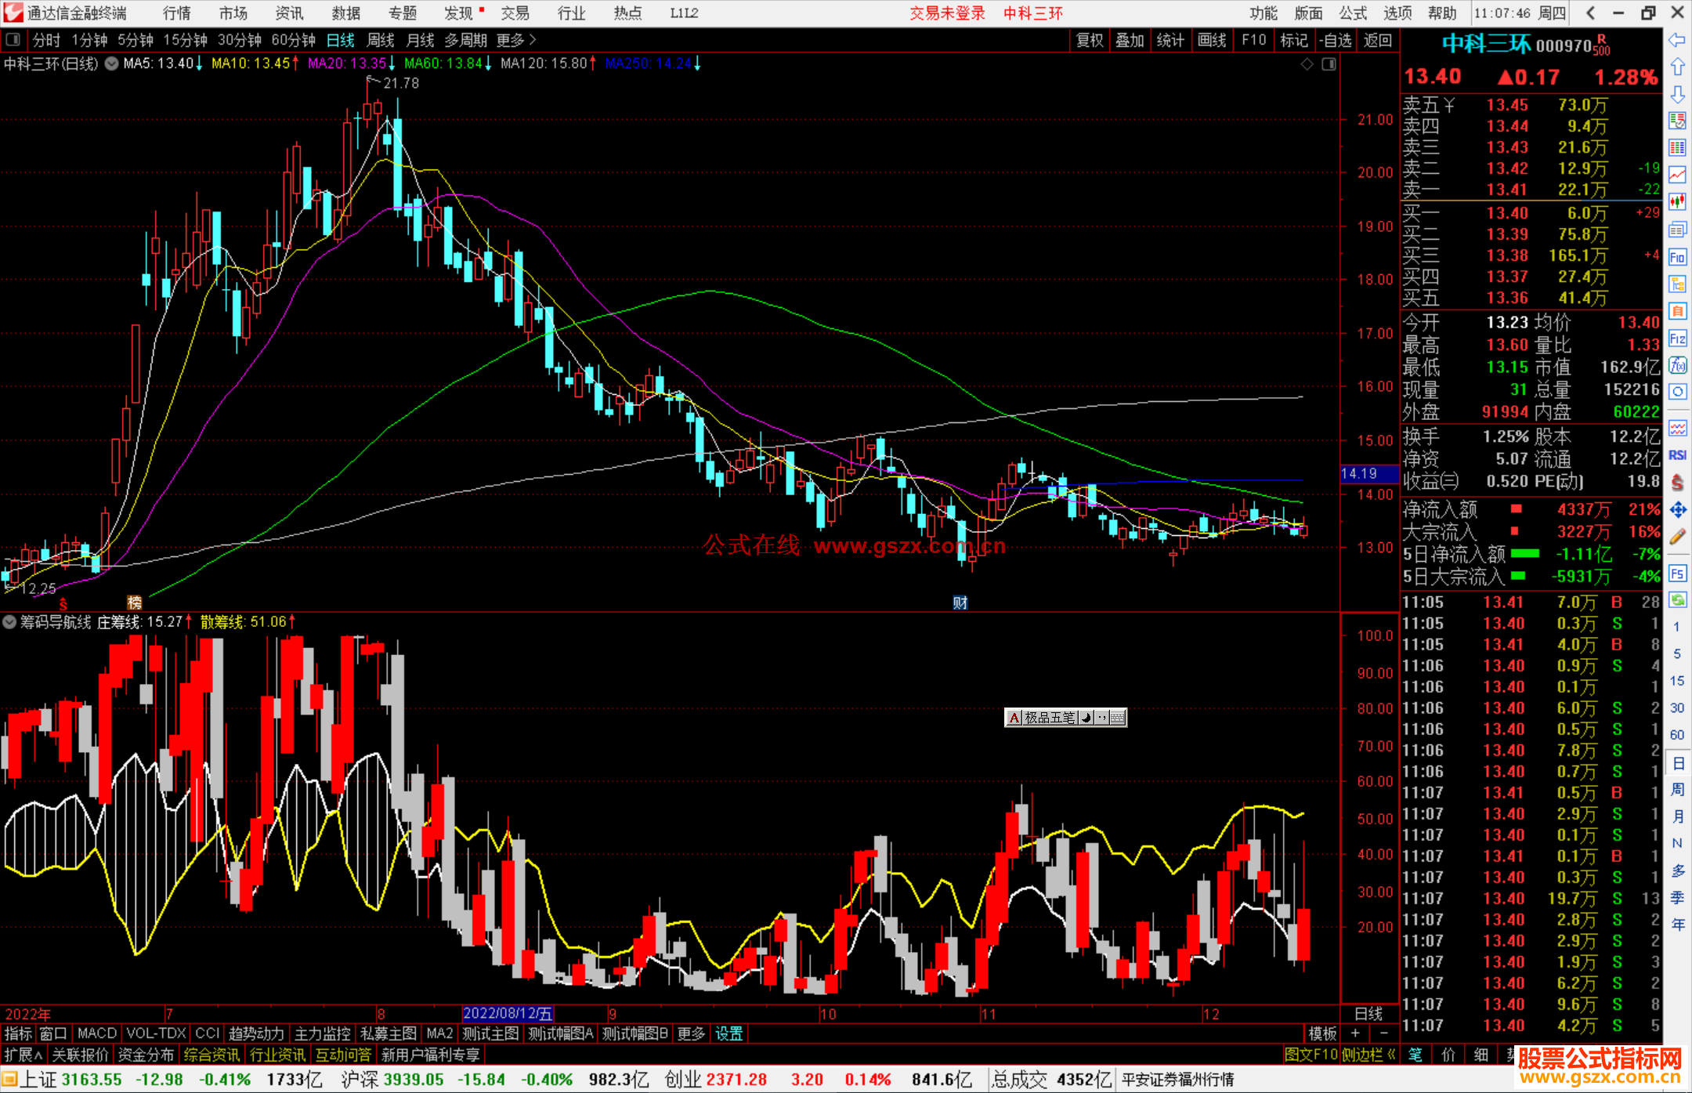The width and height of the screenshot is (1692, 1093).
Task: Click the green refresh sidebar icon
Action: 1677,600
